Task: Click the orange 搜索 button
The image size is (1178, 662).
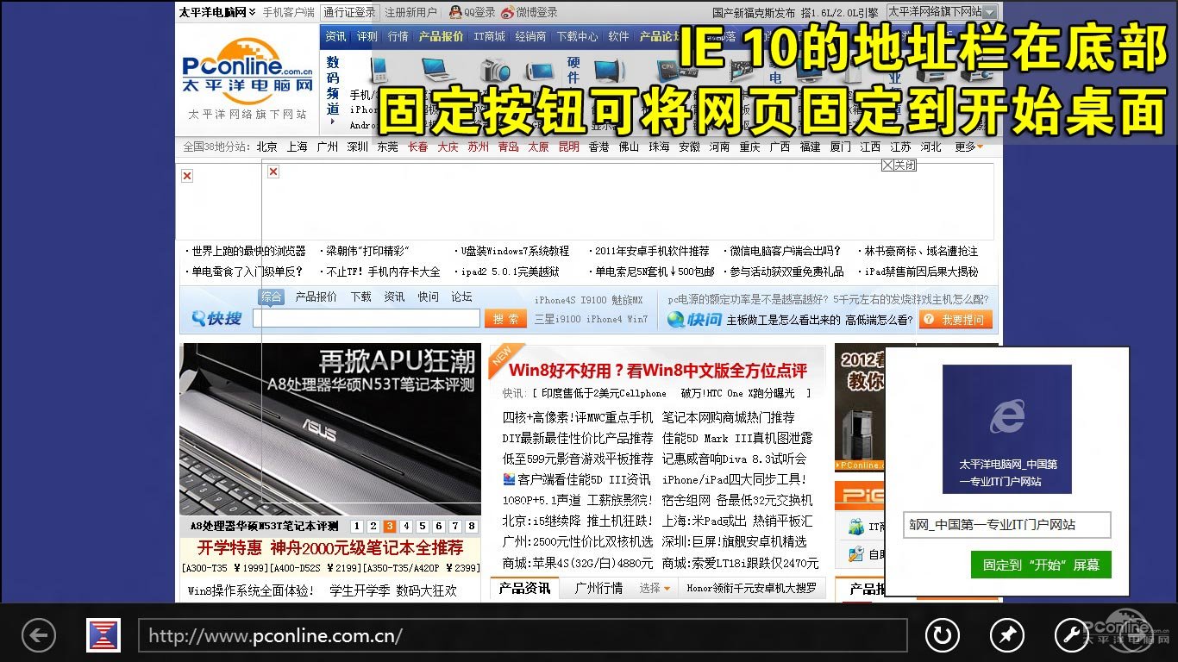Action: 505,319
